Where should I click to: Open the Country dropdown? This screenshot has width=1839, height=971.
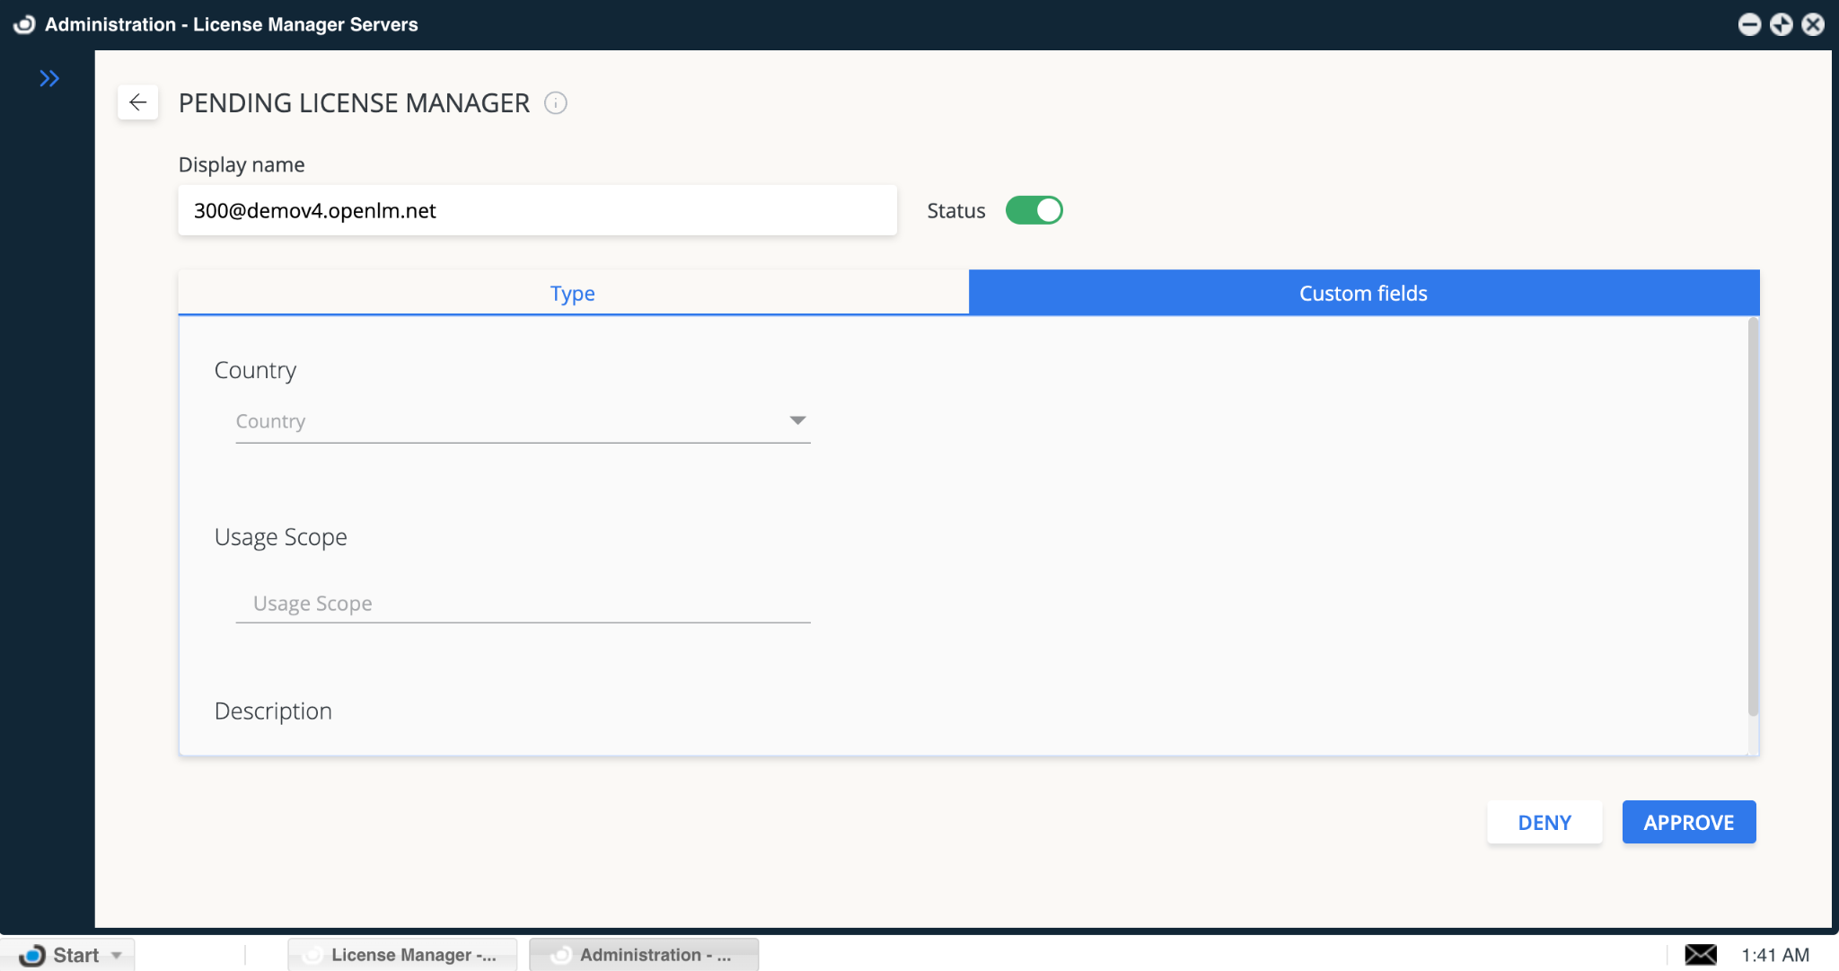[x=523, y=421]
